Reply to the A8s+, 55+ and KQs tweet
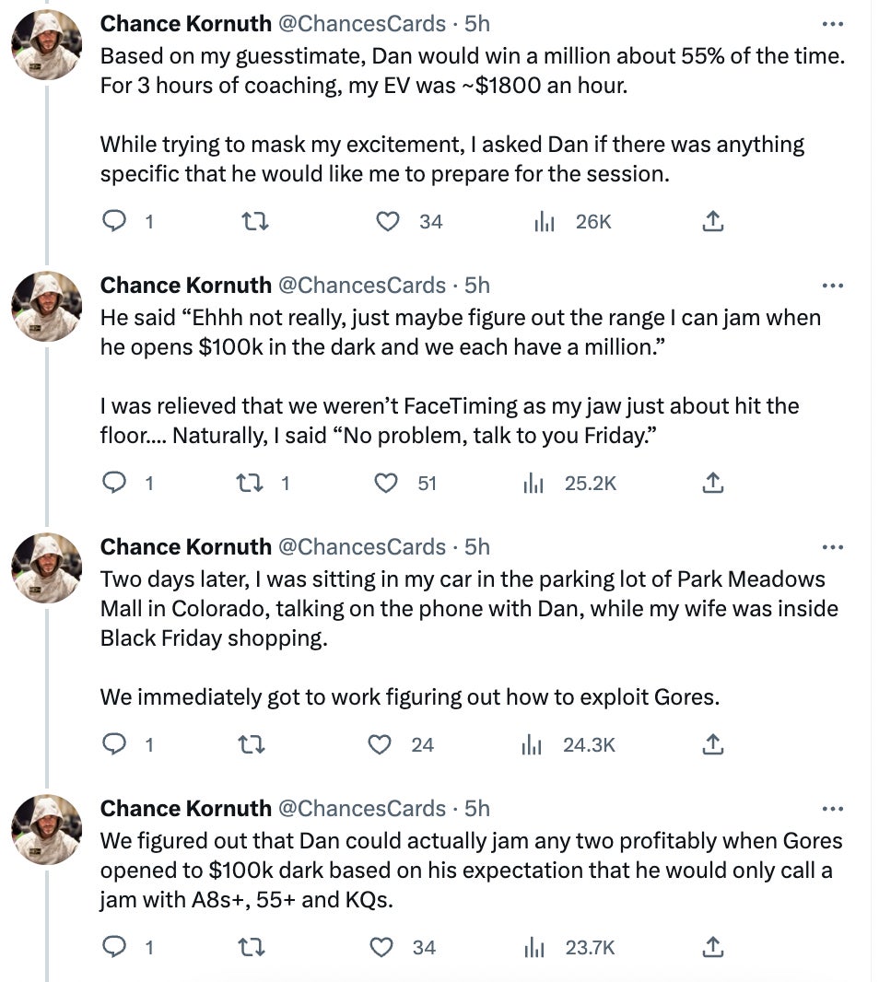Image resolution: width=879 pixels, height=982 pixels. pyautogui.click(x=114, y=947)
